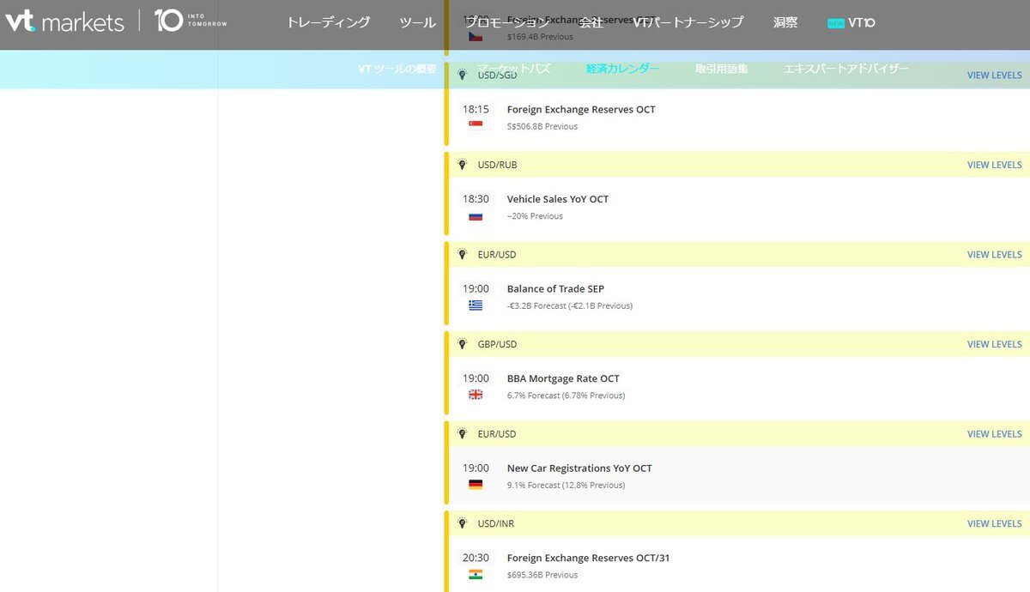Click the India flag icon
Screen dimensions: 1030x592
click(476, 575)
